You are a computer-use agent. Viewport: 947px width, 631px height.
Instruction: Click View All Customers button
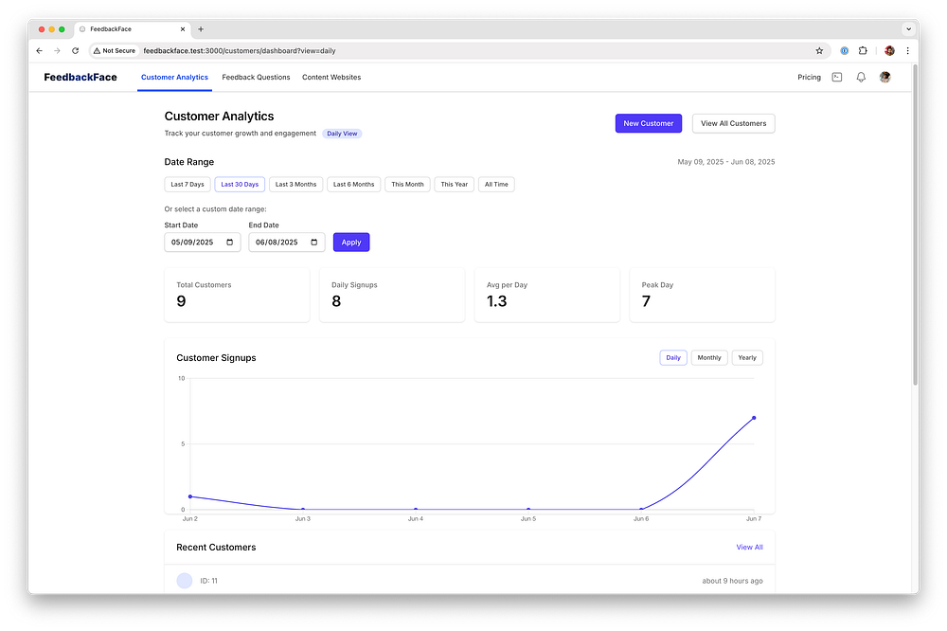pos(733,123)
